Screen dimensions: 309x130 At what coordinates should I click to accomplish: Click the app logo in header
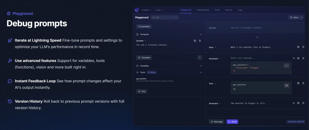[137, 10]
